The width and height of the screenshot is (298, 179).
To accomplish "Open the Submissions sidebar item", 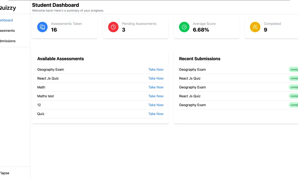I will pyautogui.click(x=8, y=41).
